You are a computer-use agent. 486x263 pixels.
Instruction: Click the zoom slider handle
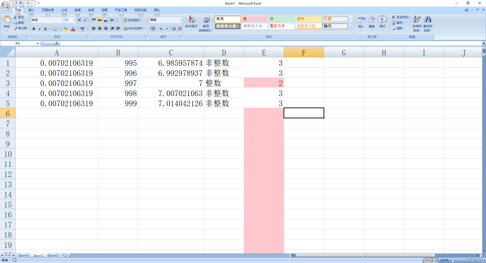click(x=472, y=260)
